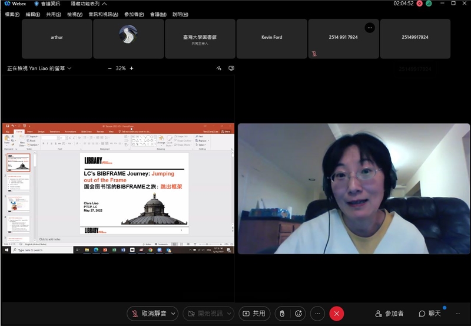The height and width of the screenshot is (326, 471).
Task: Zoom in the shared screen with plus
Action: [x=131, y=68]
